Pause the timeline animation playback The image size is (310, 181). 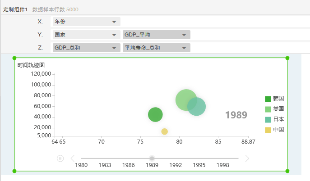[x=60, y=158]
